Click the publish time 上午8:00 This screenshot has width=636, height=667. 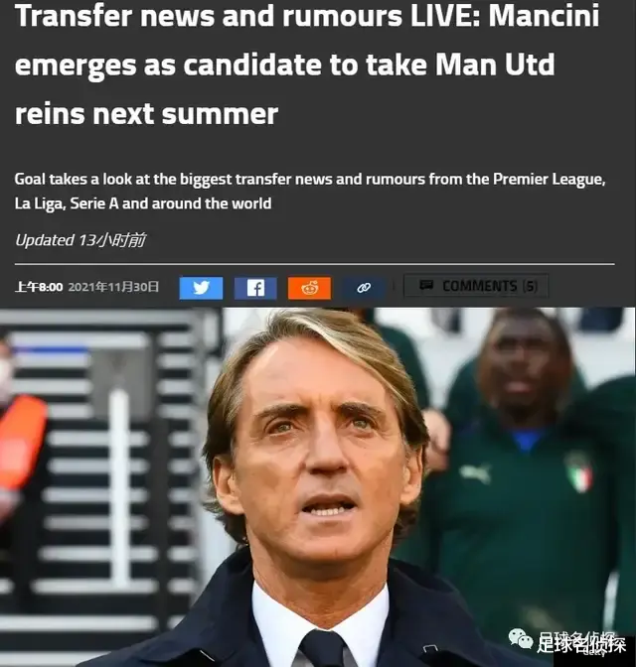click(x=39, y=287)
